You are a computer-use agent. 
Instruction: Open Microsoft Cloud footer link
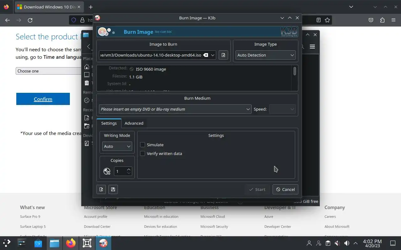(213, 217)
